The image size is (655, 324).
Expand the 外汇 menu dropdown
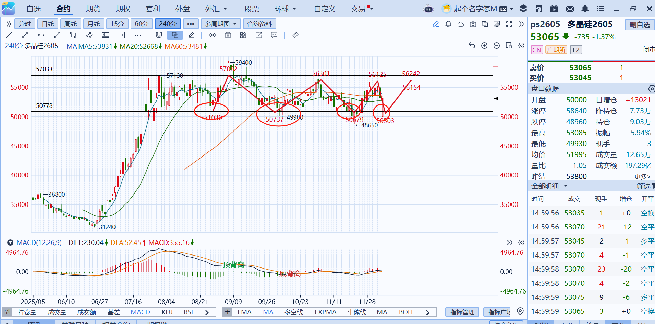tap(216, 9)
